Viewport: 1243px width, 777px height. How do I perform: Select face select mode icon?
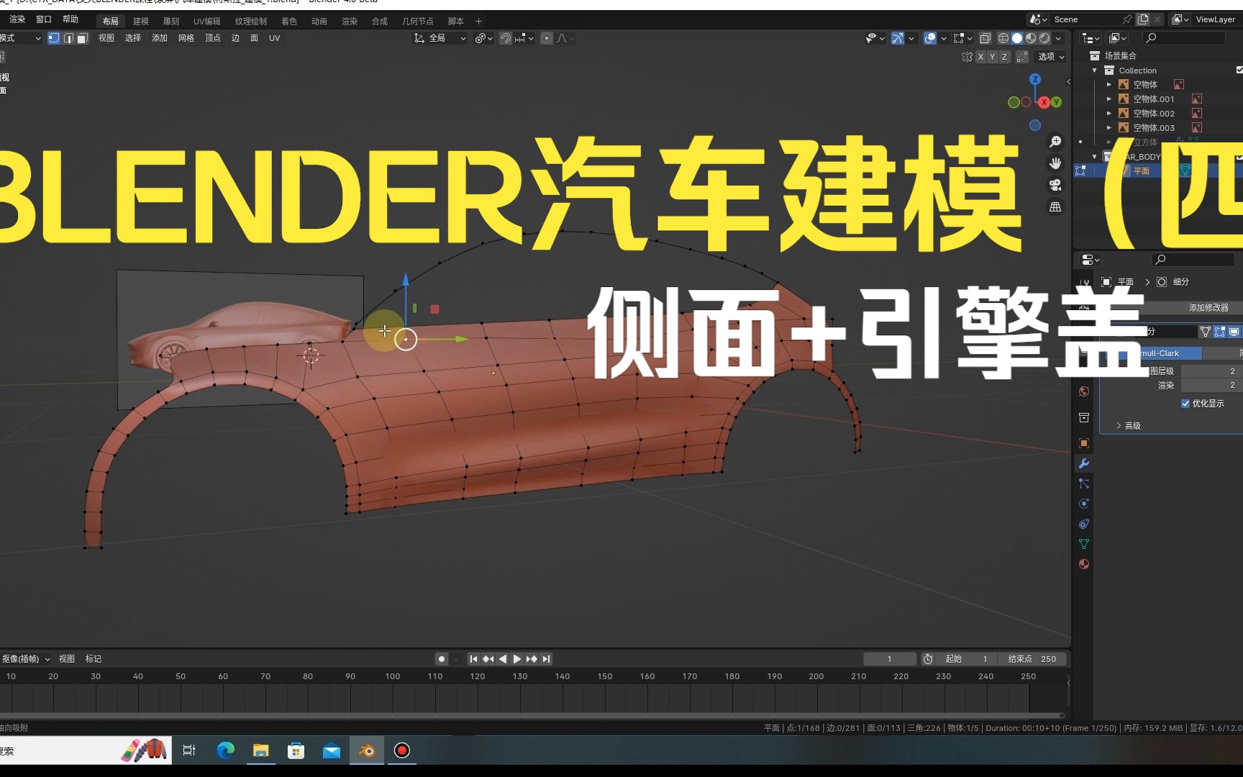82,38
